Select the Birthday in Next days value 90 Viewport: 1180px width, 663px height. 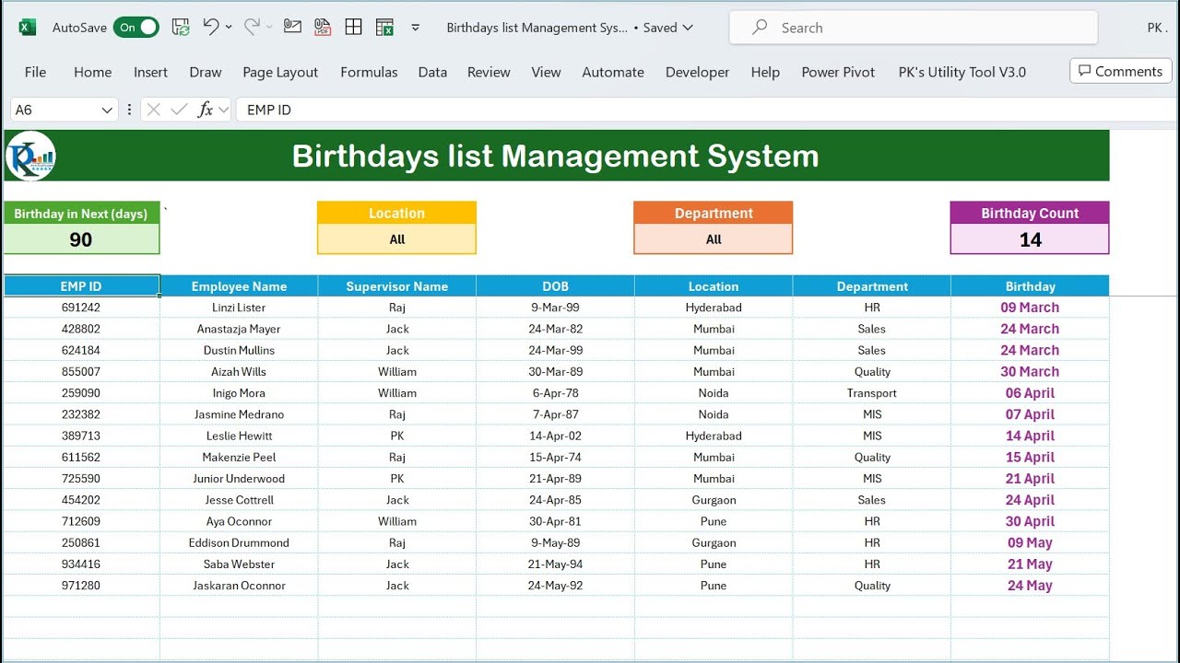coord(81,239)
